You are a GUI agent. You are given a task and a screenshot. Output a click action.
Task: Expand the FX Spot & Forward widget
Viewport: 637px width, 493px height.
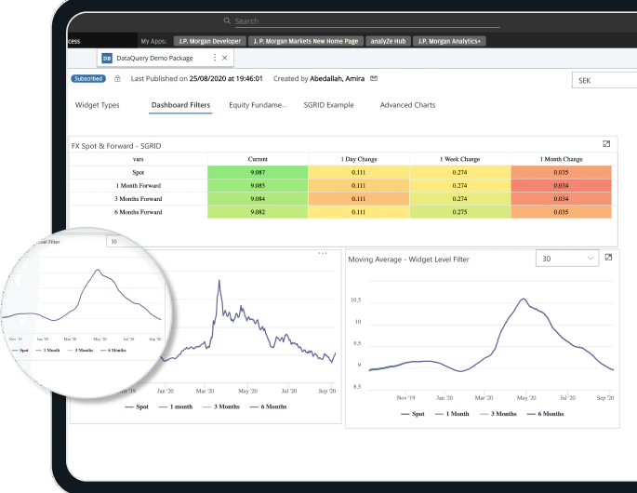click(x=606, y=144)
